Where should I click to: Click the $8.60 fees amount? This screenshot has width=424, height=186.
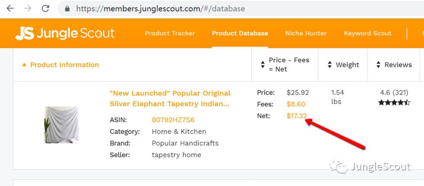tap(296, 104)
